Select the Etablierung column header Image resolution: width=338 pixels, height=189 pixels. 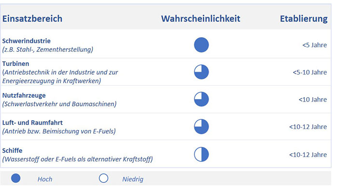coord(304,19)
